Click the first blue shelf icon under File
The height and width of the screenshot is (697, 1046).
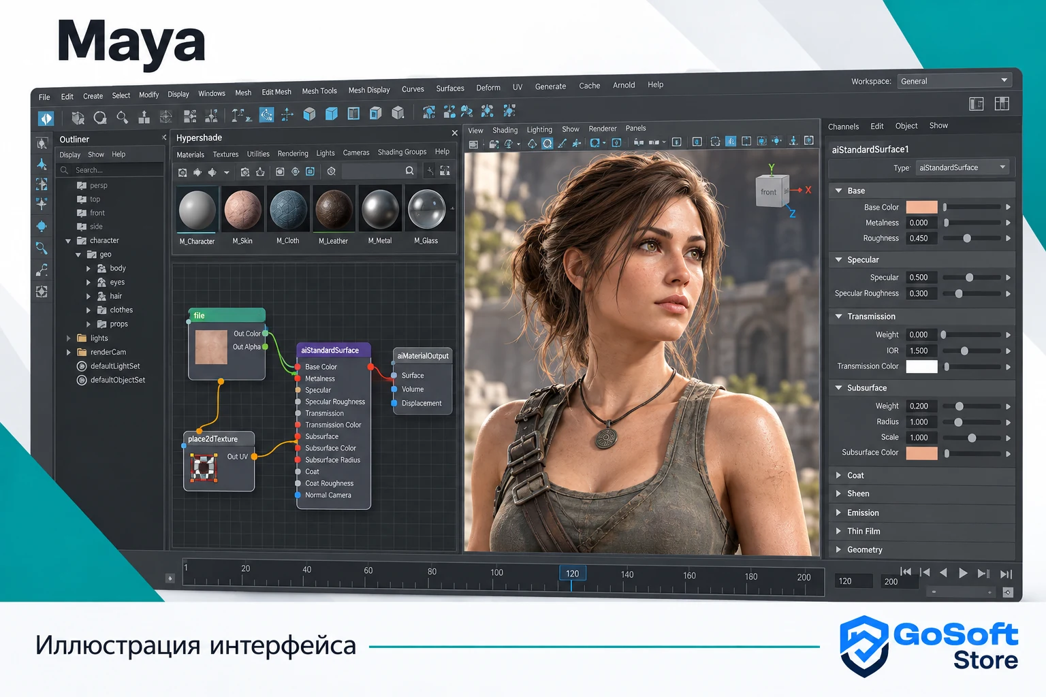tap(46, 118)
